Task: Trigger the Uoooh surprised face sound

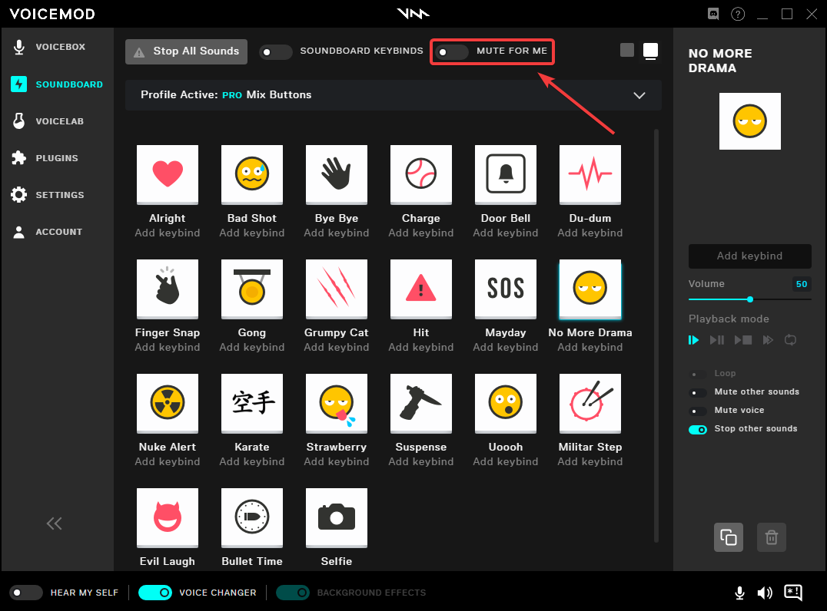Action: point(506,403)
